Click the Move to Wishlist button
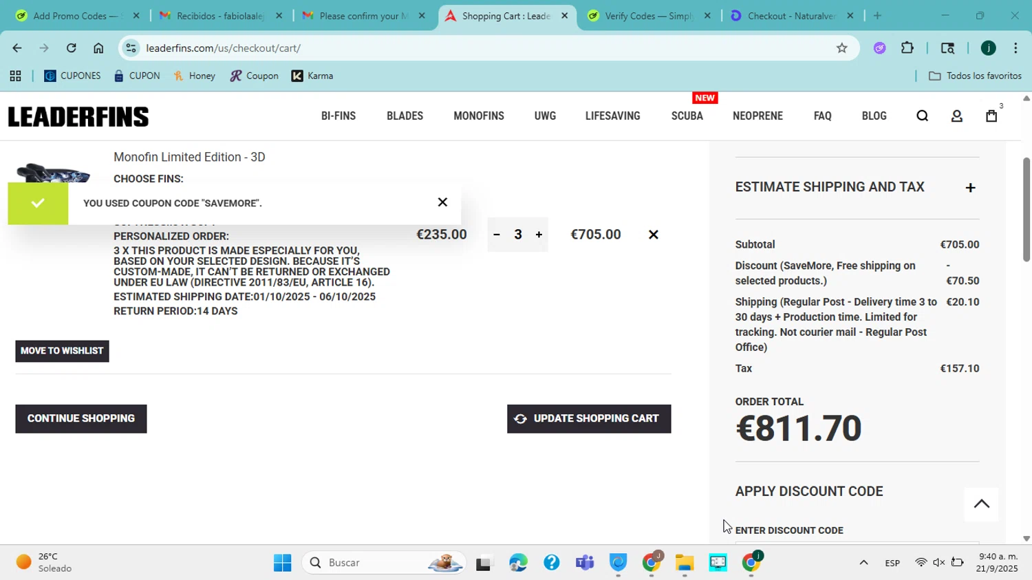 point(62,351)
